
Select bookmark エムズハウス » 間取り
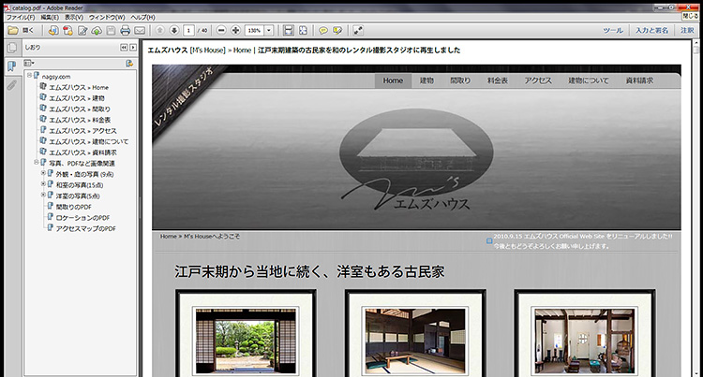click(x=80, y=109)
